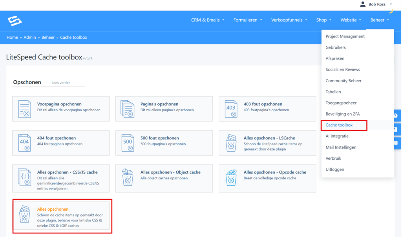
Task: Click the 404 fout opschonen icon
Action: [x=25, y=143]
